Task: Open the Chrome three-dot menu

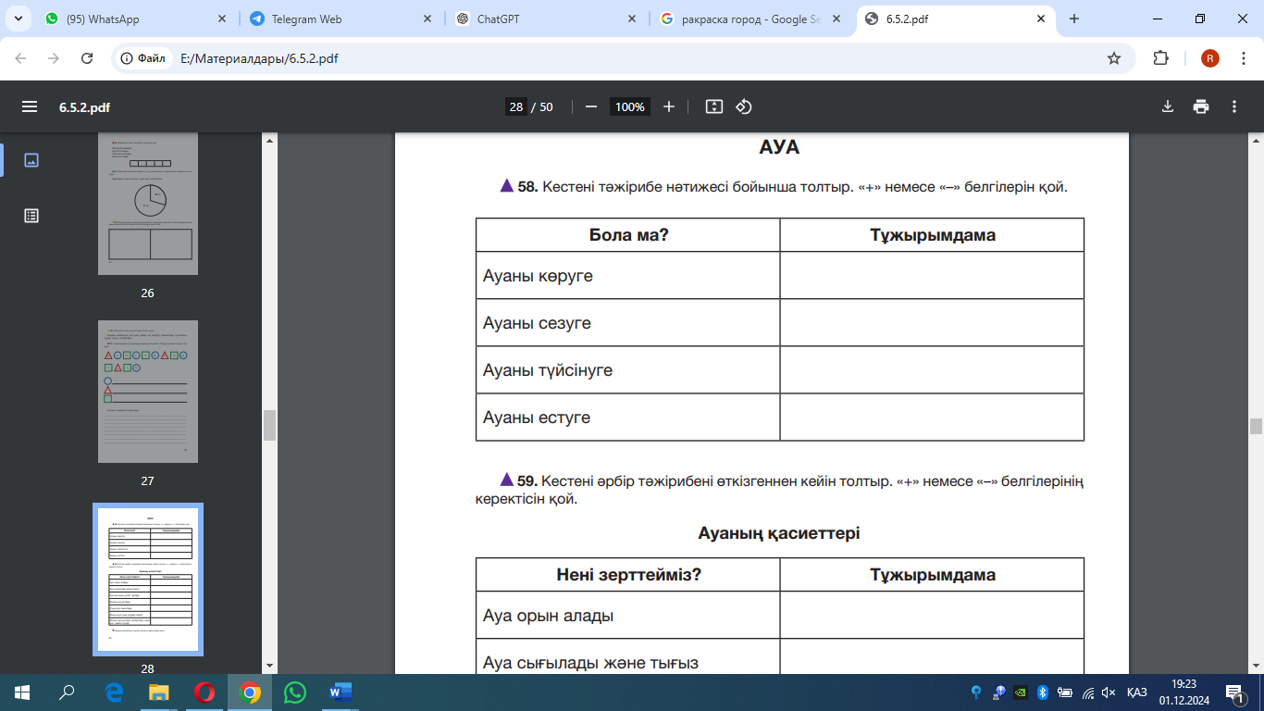Action: point(1242,58)
